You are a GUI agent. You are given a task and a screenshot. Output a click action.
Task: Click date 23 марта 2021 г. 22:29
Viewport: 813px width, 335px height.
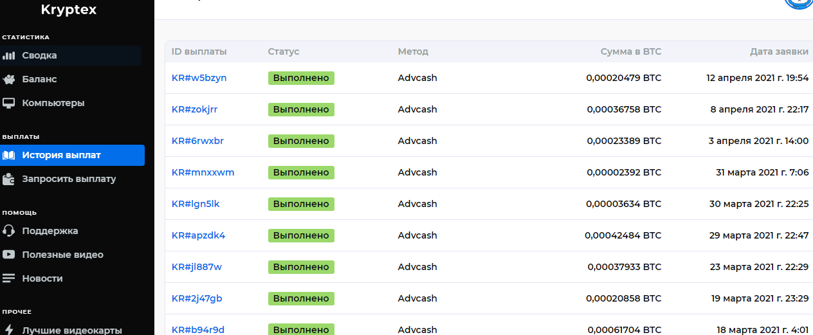(759, 267)
